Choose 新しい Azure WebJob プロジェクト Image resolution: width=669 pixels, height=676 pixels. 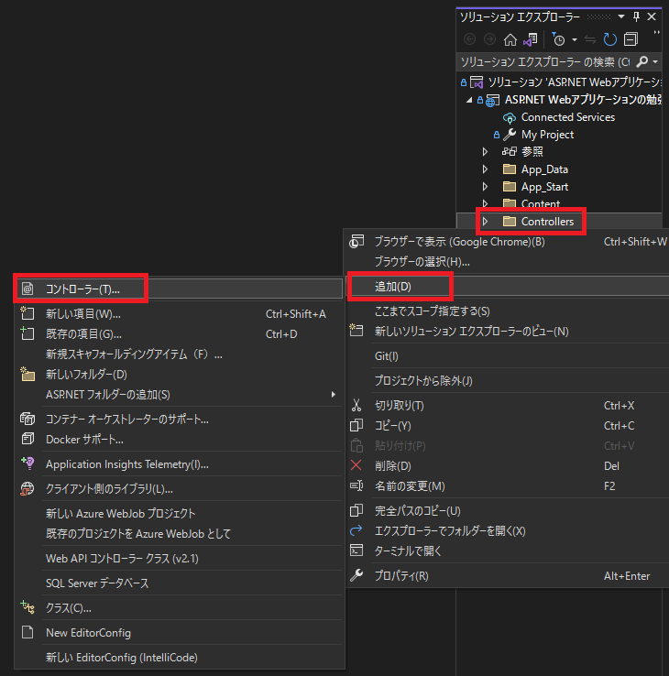tap(179, 514)
